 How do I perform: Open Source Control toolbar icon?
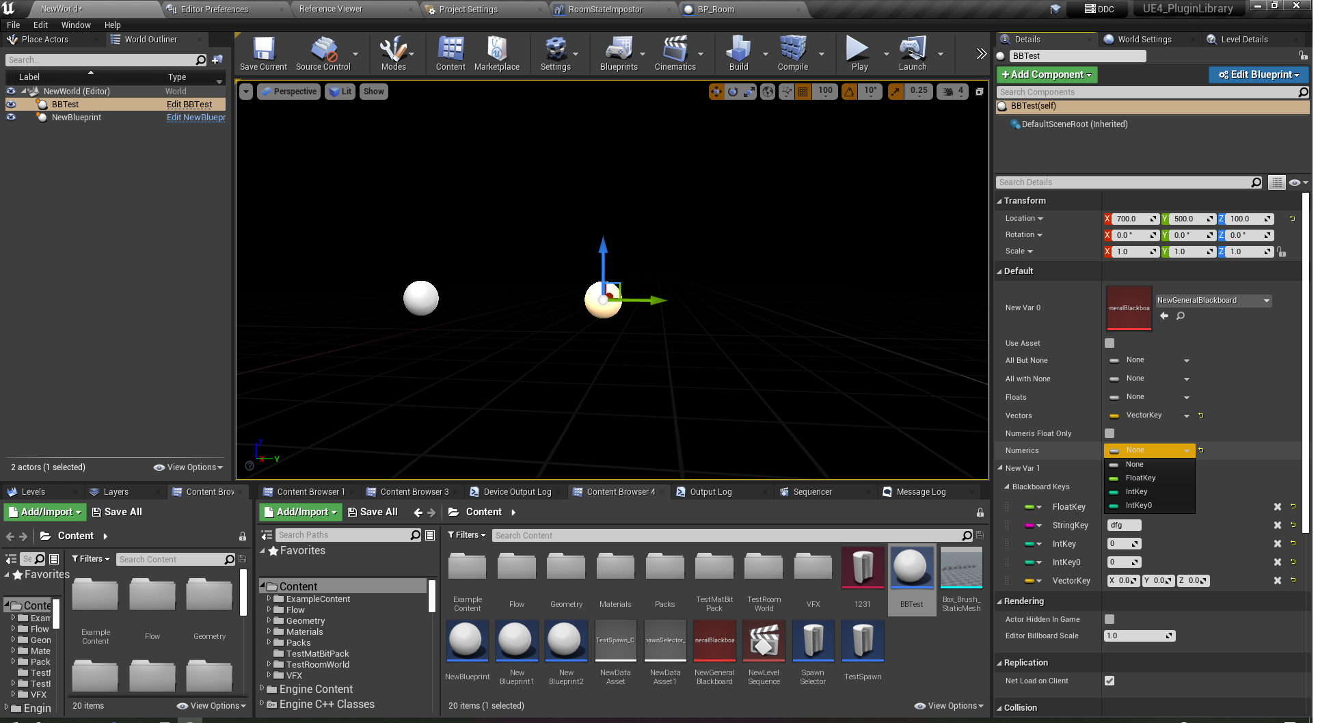tap(323, 53)
